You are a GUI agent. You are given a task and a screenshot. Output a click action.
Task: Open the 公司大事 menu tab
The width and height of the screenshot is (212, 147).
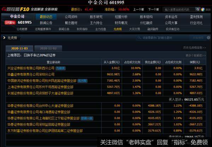171,23
